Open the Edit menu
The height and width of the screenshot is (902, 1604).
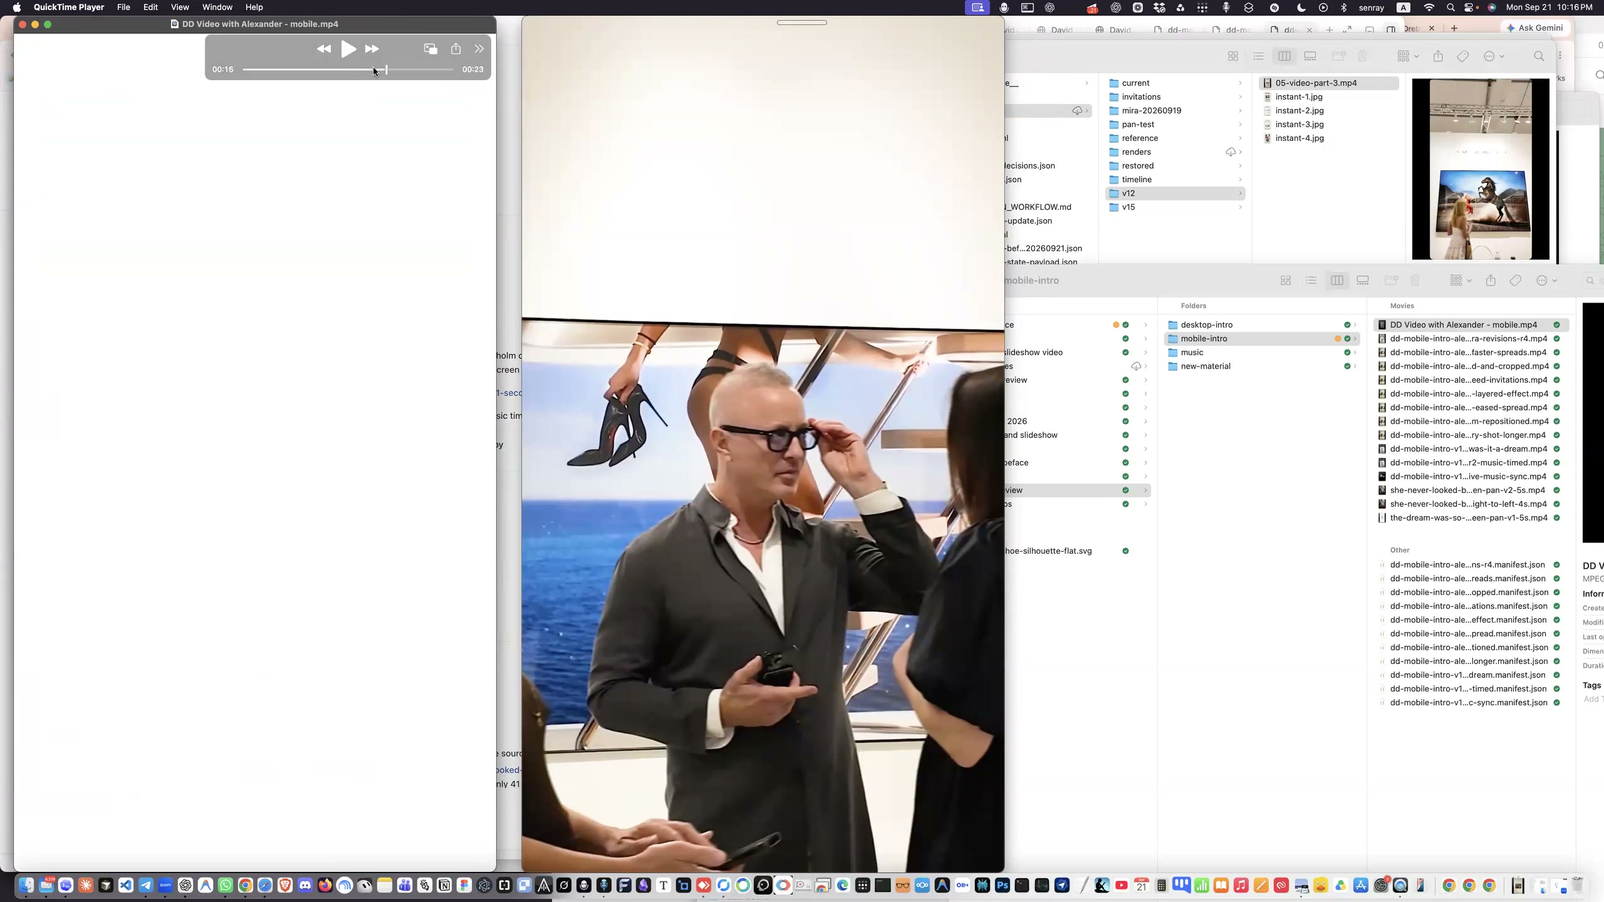[150, 8]
